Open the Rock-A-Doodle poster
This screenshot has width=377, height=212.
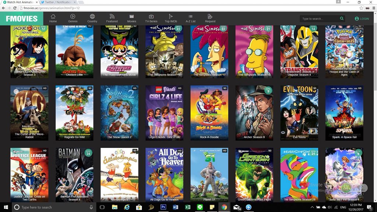(209, 113)
